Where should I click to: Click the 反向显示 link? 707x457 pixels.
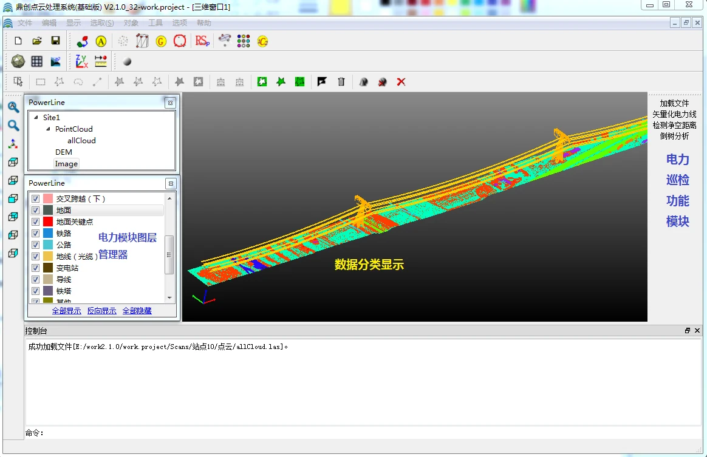pos(102,311)
